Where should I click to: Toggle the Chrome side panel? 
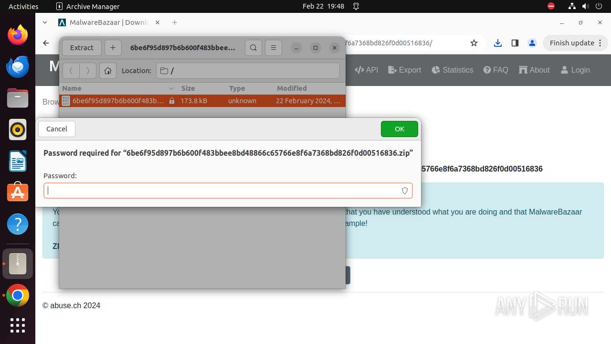515,43
